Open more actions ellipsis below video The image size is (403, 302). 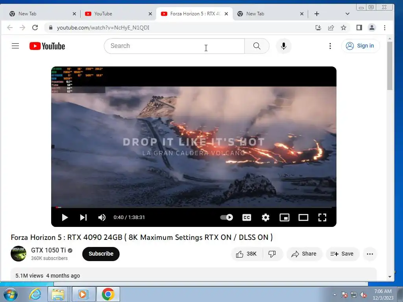[x=370, y=254]
